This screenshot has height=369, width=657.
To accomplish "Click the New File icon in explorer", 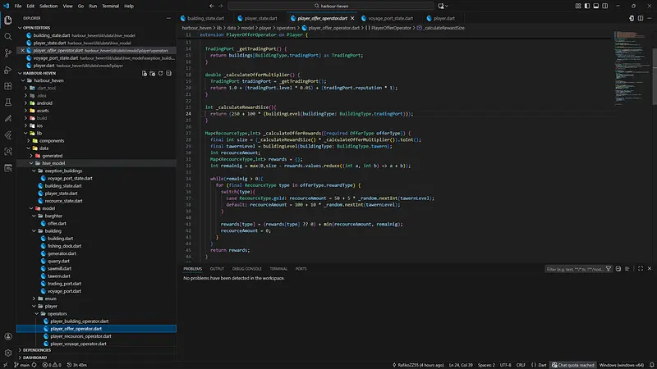I will click(145, 73).
